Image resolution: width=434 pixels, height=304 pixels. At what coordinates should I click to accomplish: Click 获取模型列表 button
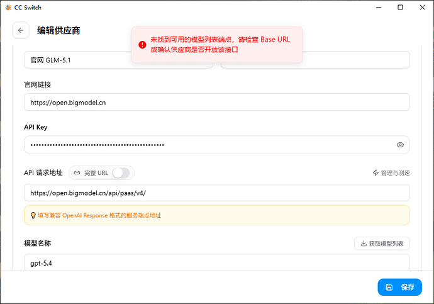(382, 244)
